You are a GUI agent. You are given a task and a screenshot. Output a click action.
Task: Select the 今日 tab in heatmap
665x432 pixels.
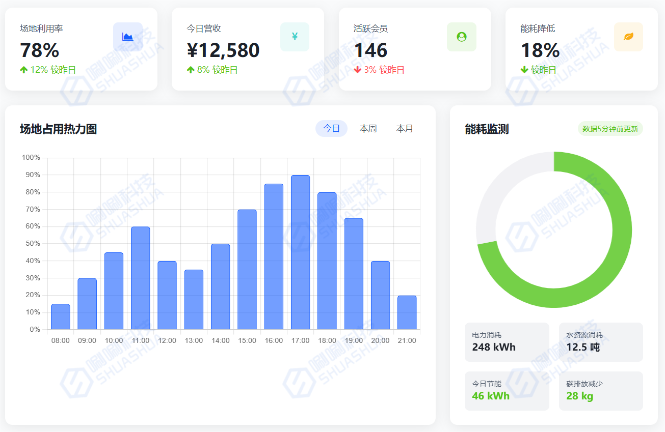point(331,129)
